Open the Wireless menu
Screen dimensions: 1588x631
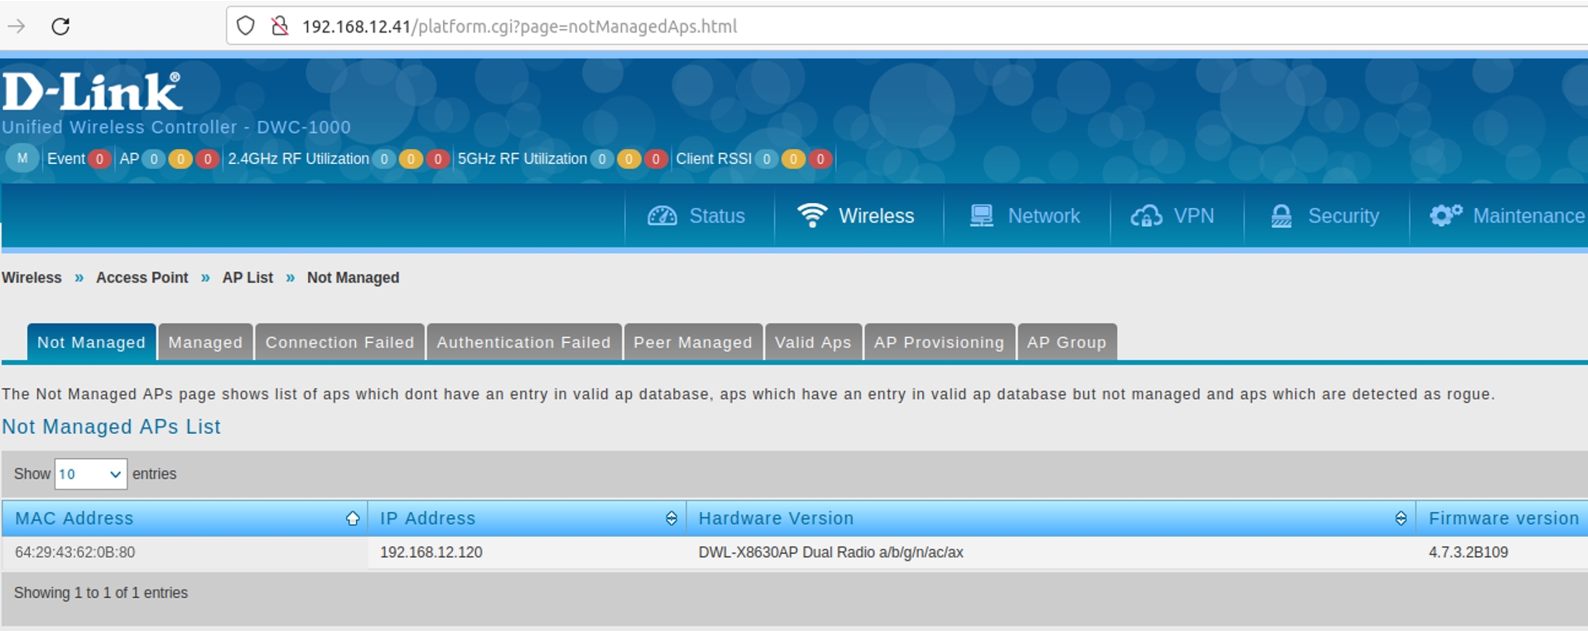point(857,216)
